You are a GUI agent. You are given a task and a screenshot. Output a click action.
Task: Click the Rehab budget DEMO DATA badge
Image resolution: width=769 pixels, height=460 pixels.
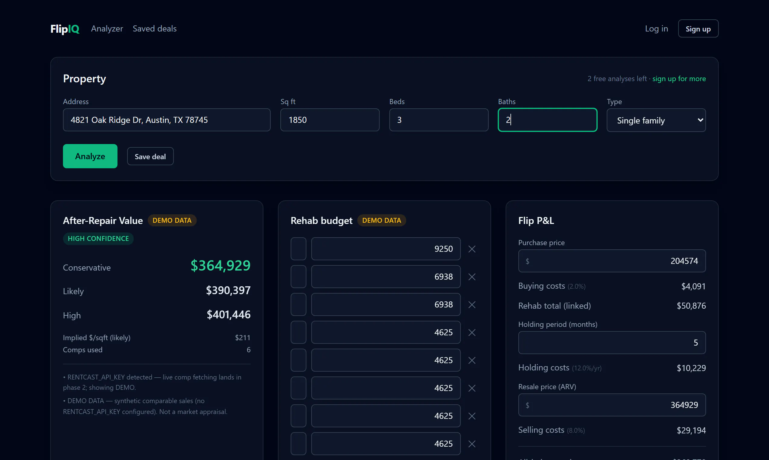pos(381,220)
